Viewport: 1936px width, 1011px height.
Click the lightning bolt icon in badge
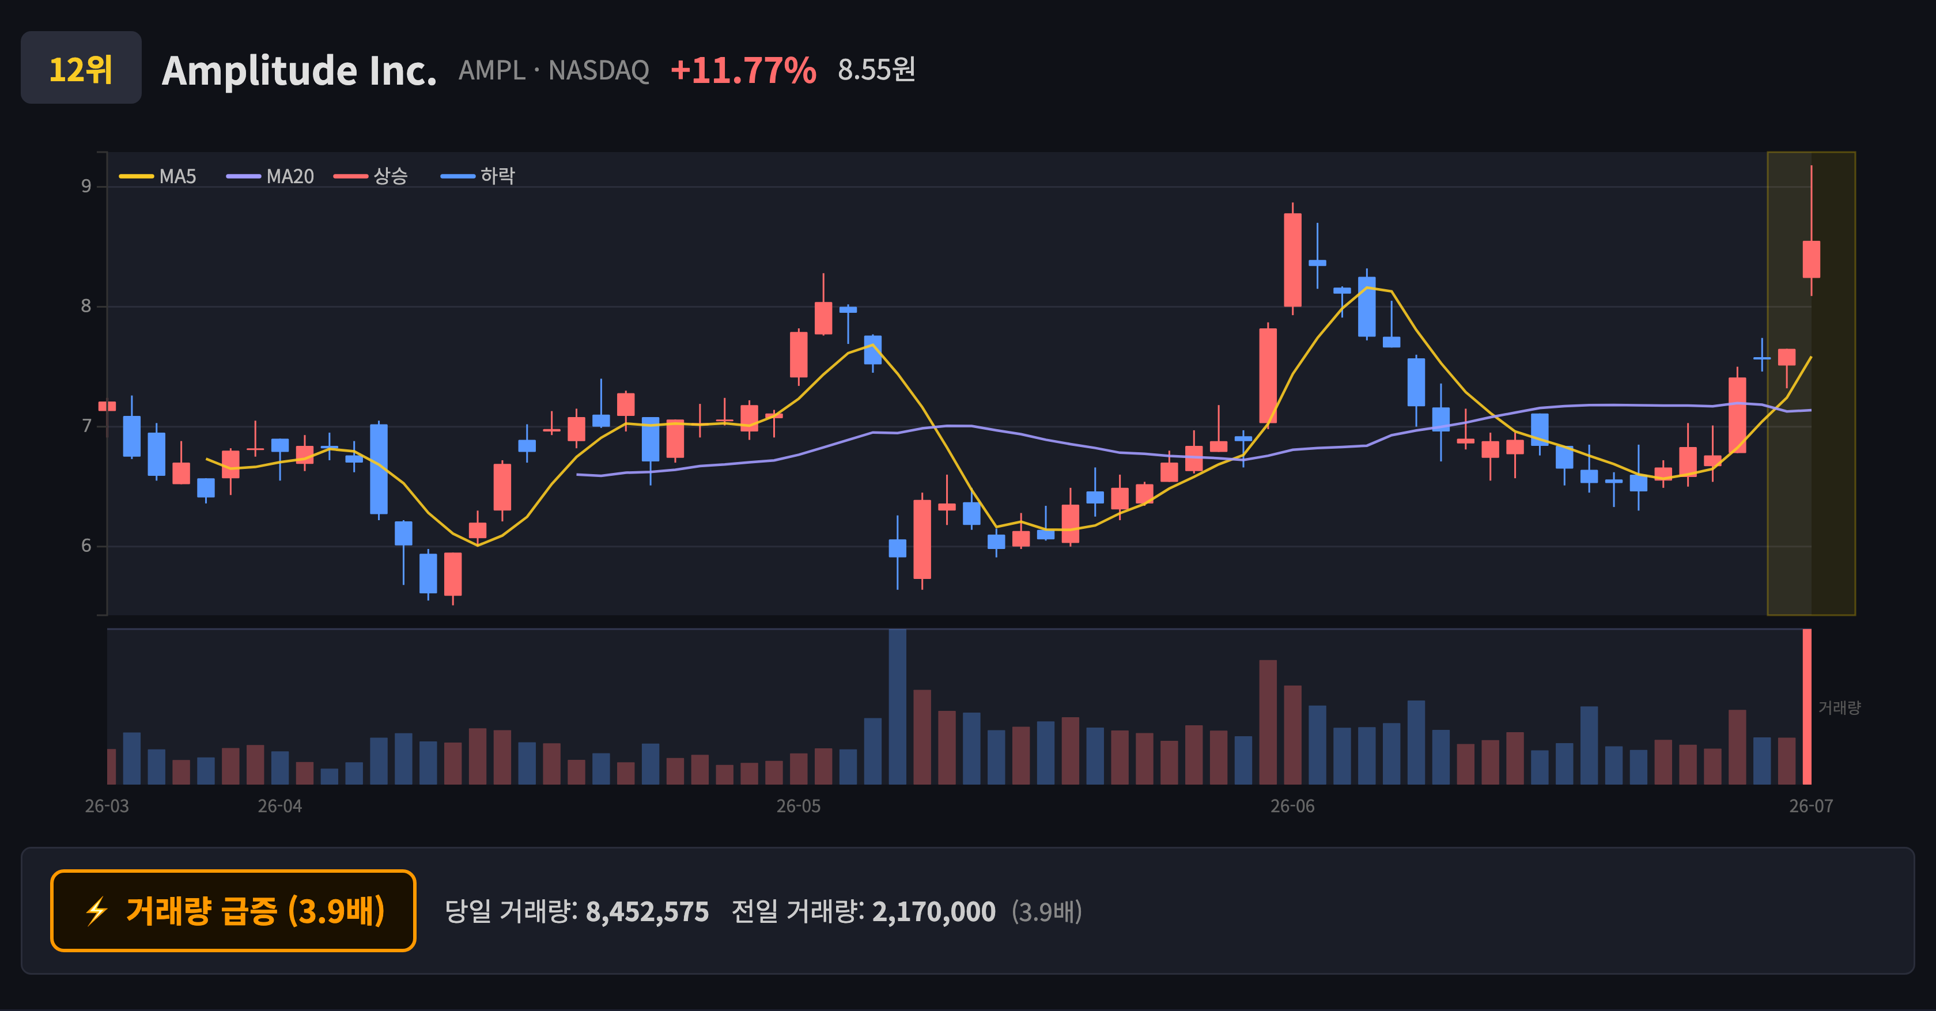coord(97,911)
